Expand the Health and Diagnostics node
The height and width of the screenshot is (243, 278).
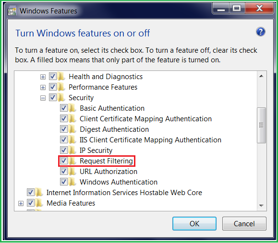click(43, 77)
